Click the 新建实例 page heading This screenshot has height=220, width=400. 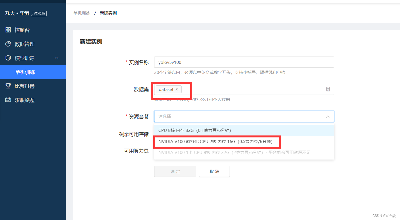91,42
